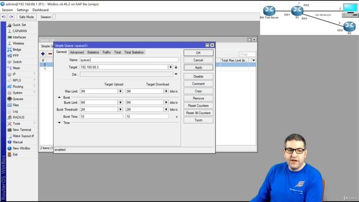The width and height of the screenshot is (359, 202).
Task: Open Burst Limit download dropdown
Action: point(166,102)
